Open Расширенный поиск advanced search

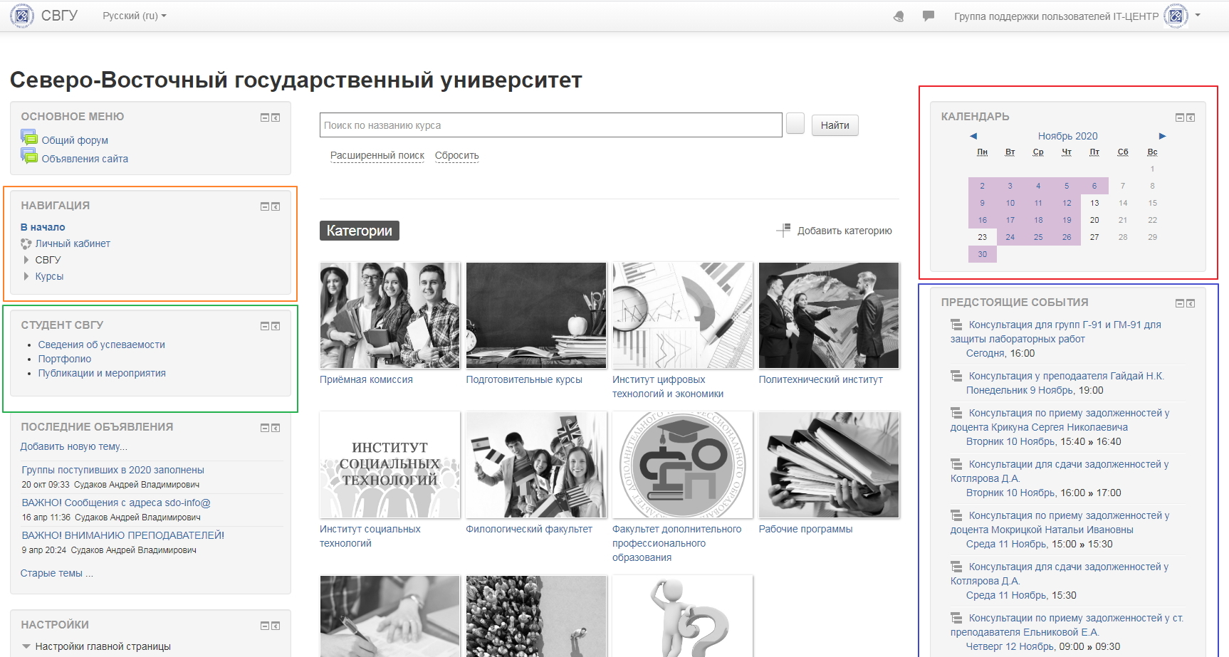click(x=377, y=155)
